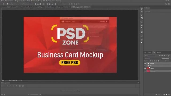Hide Layer 1 using its eye icon
Image resolution: width=171 pixels, height=96 pixels.
point(145,69)
